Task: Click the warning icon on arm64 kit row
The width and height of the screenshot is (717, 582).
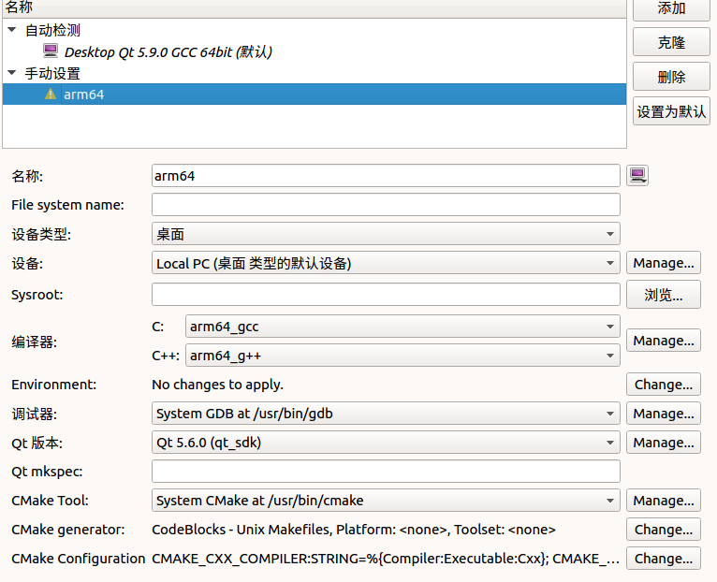Action: pos(51,95)
